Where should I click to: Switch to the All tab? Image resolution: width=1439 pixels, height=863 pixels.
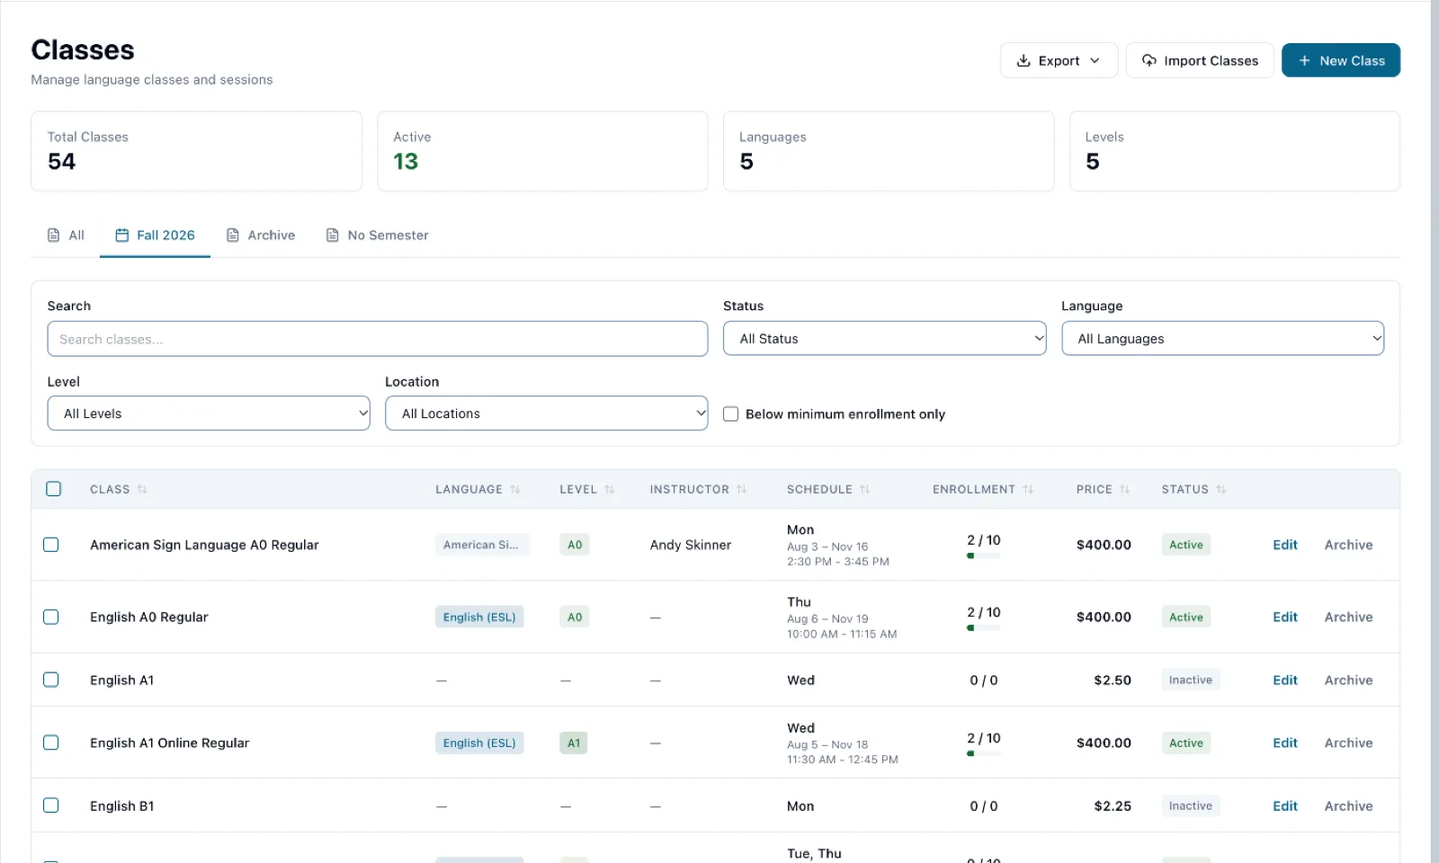click(x=66, y=236)
